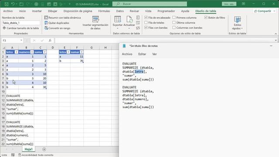Click Resumir con tabla dinámica
Viewport: 279px width, 157px height.
tap(62, 17)
